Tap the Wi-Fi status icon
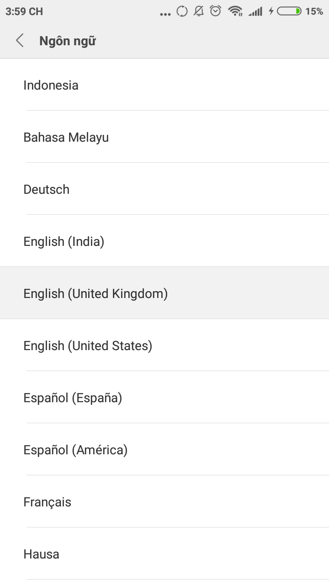Screen dimensions: 329x585 (235, 11)
